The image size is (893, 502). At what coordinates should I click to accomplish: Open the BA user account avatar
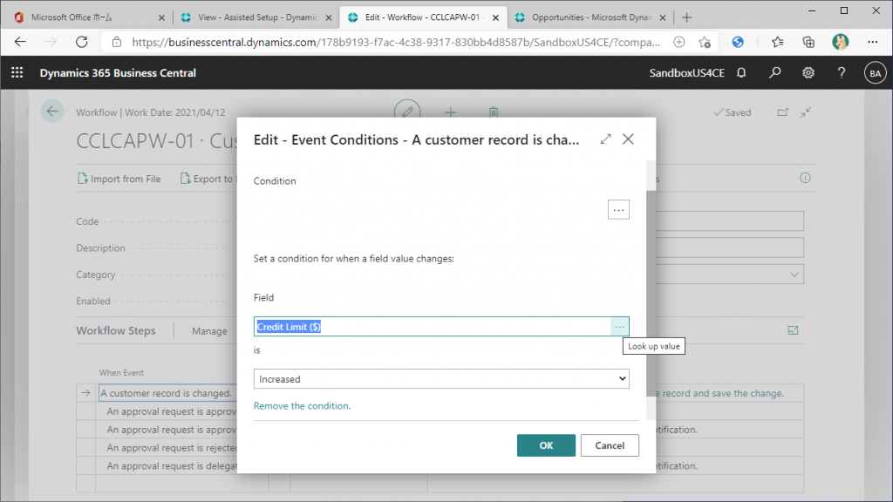click(x=875, y=73)
